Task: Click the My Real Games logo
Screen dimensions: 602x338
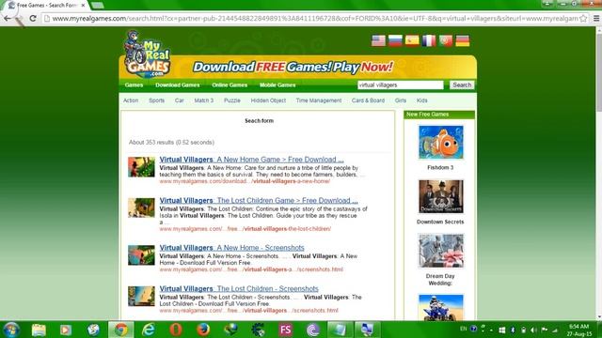Action: [x=147, y=54]
